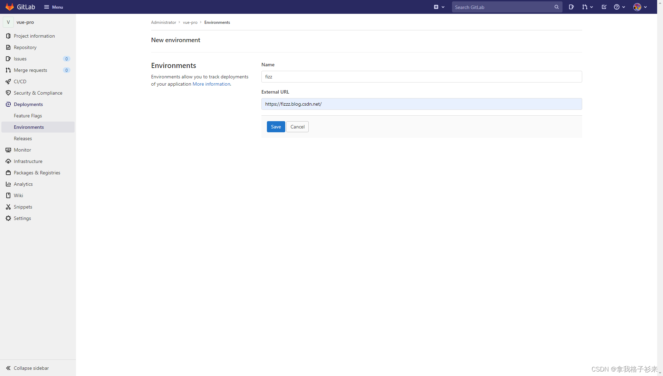Expand the create new plus dropdown

click(439, 7)
